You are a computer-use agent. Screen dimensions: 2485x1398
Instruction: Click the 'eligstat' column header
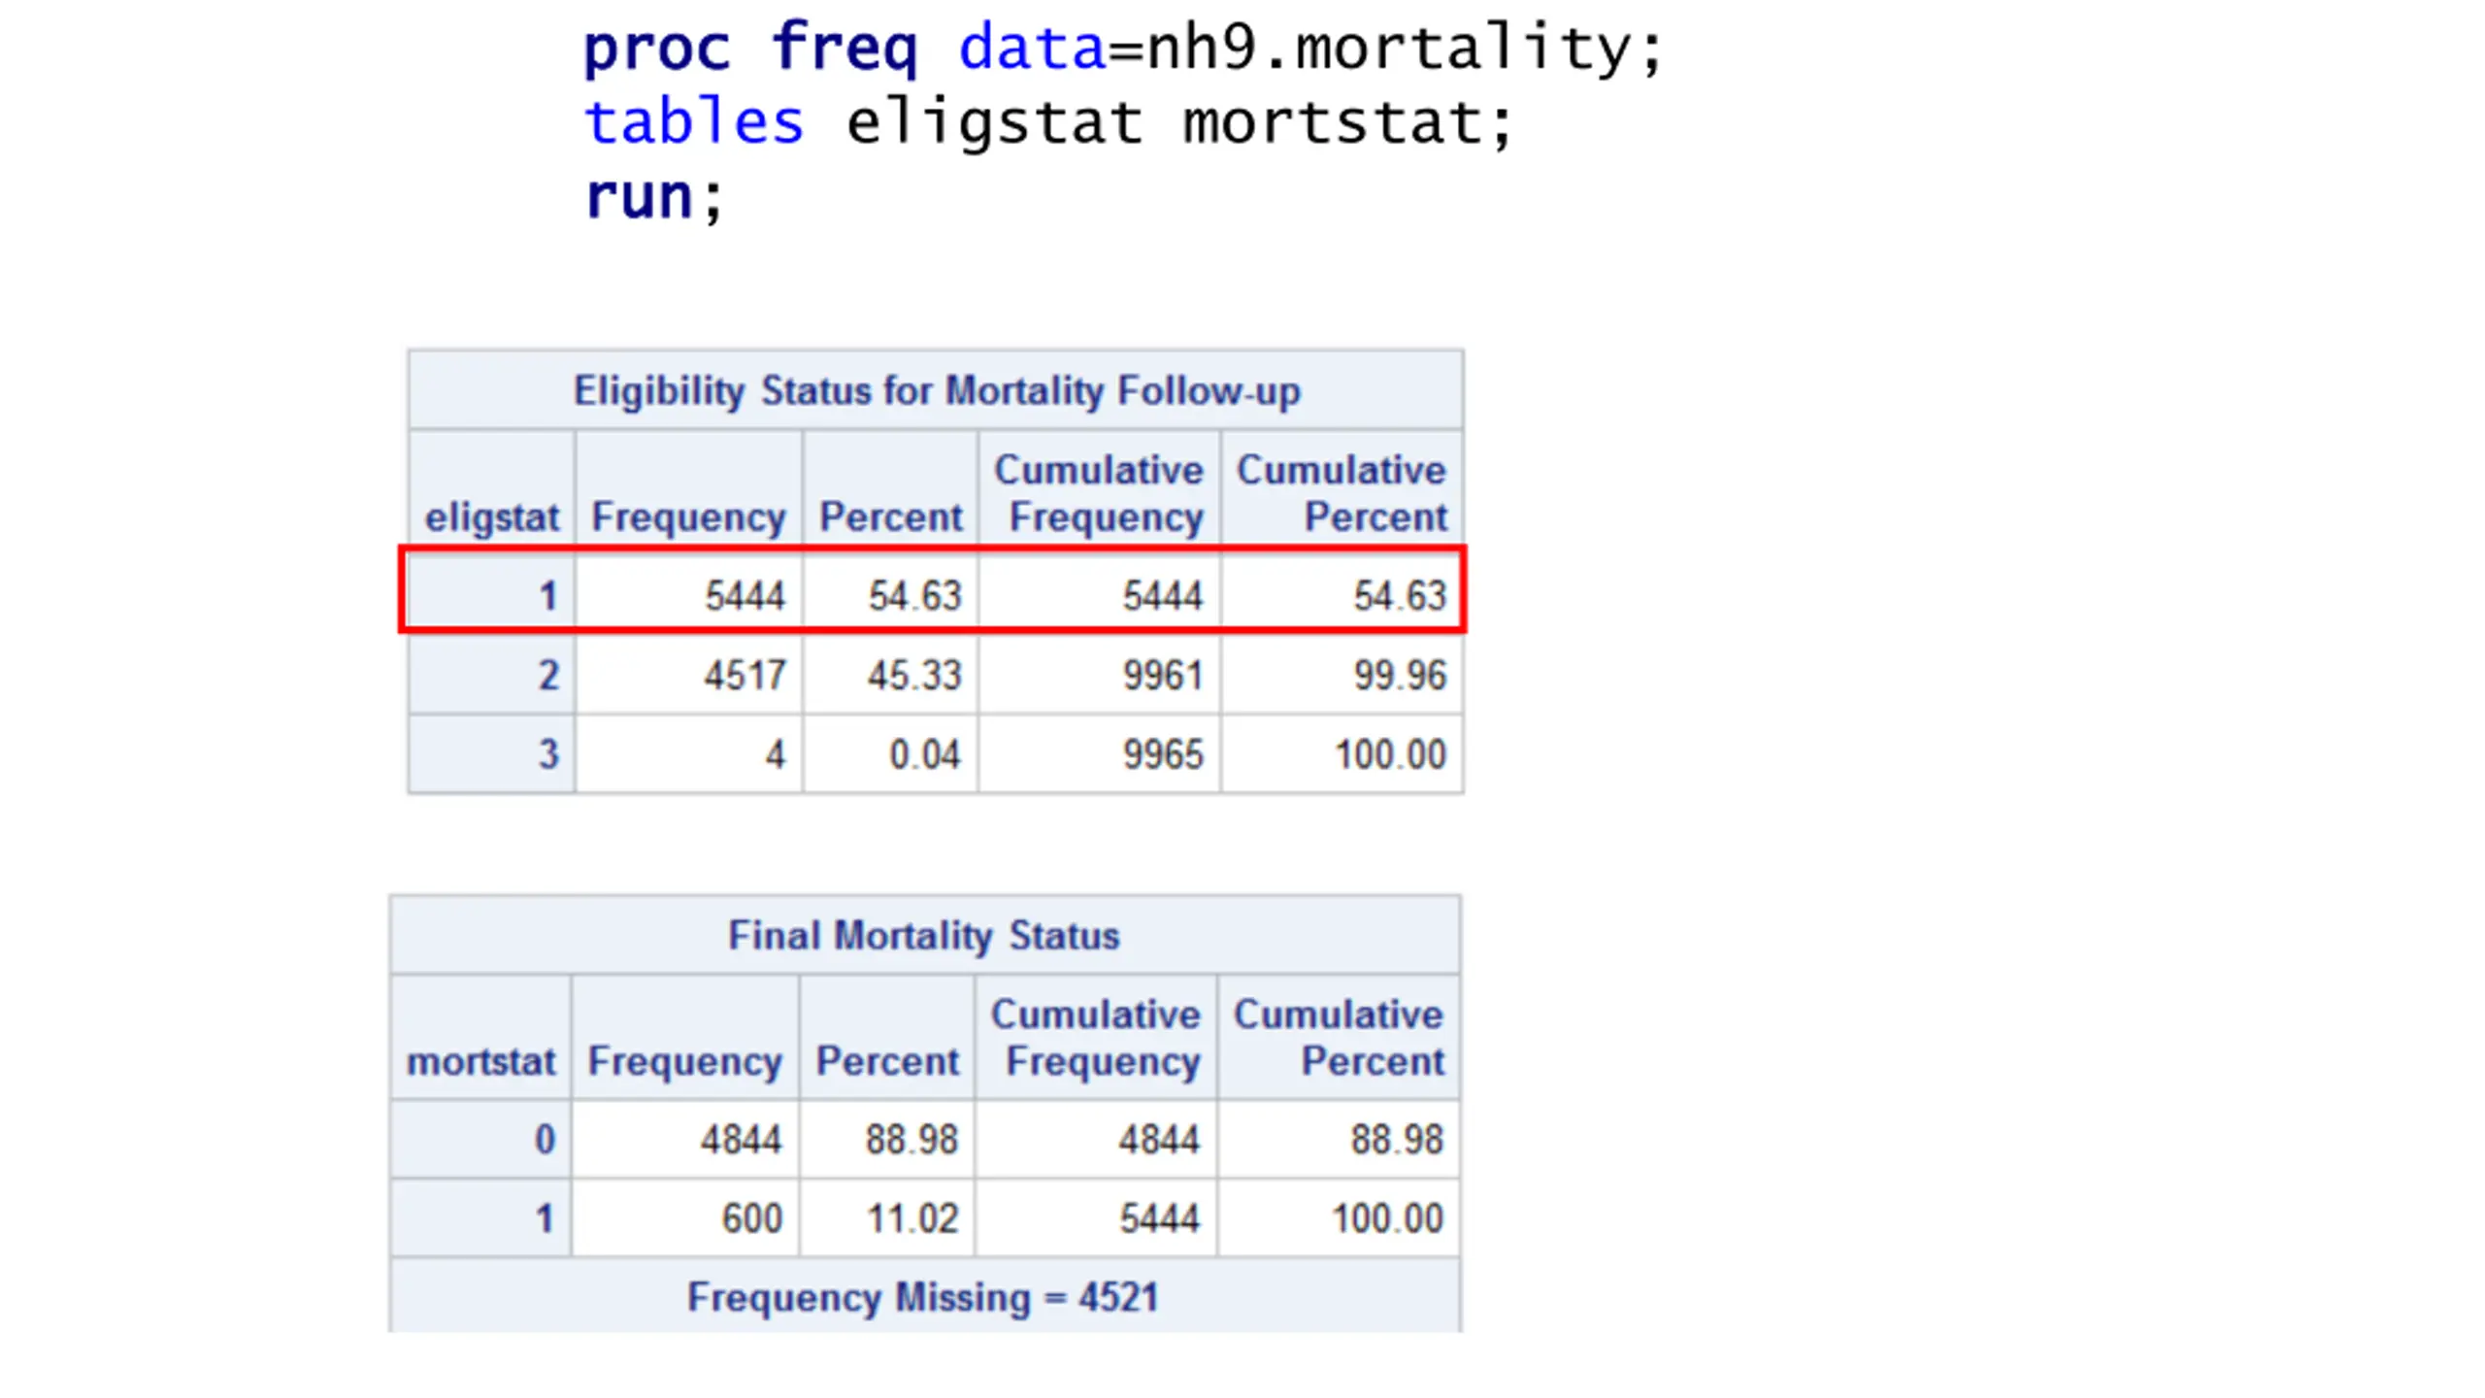pos(492,516)
